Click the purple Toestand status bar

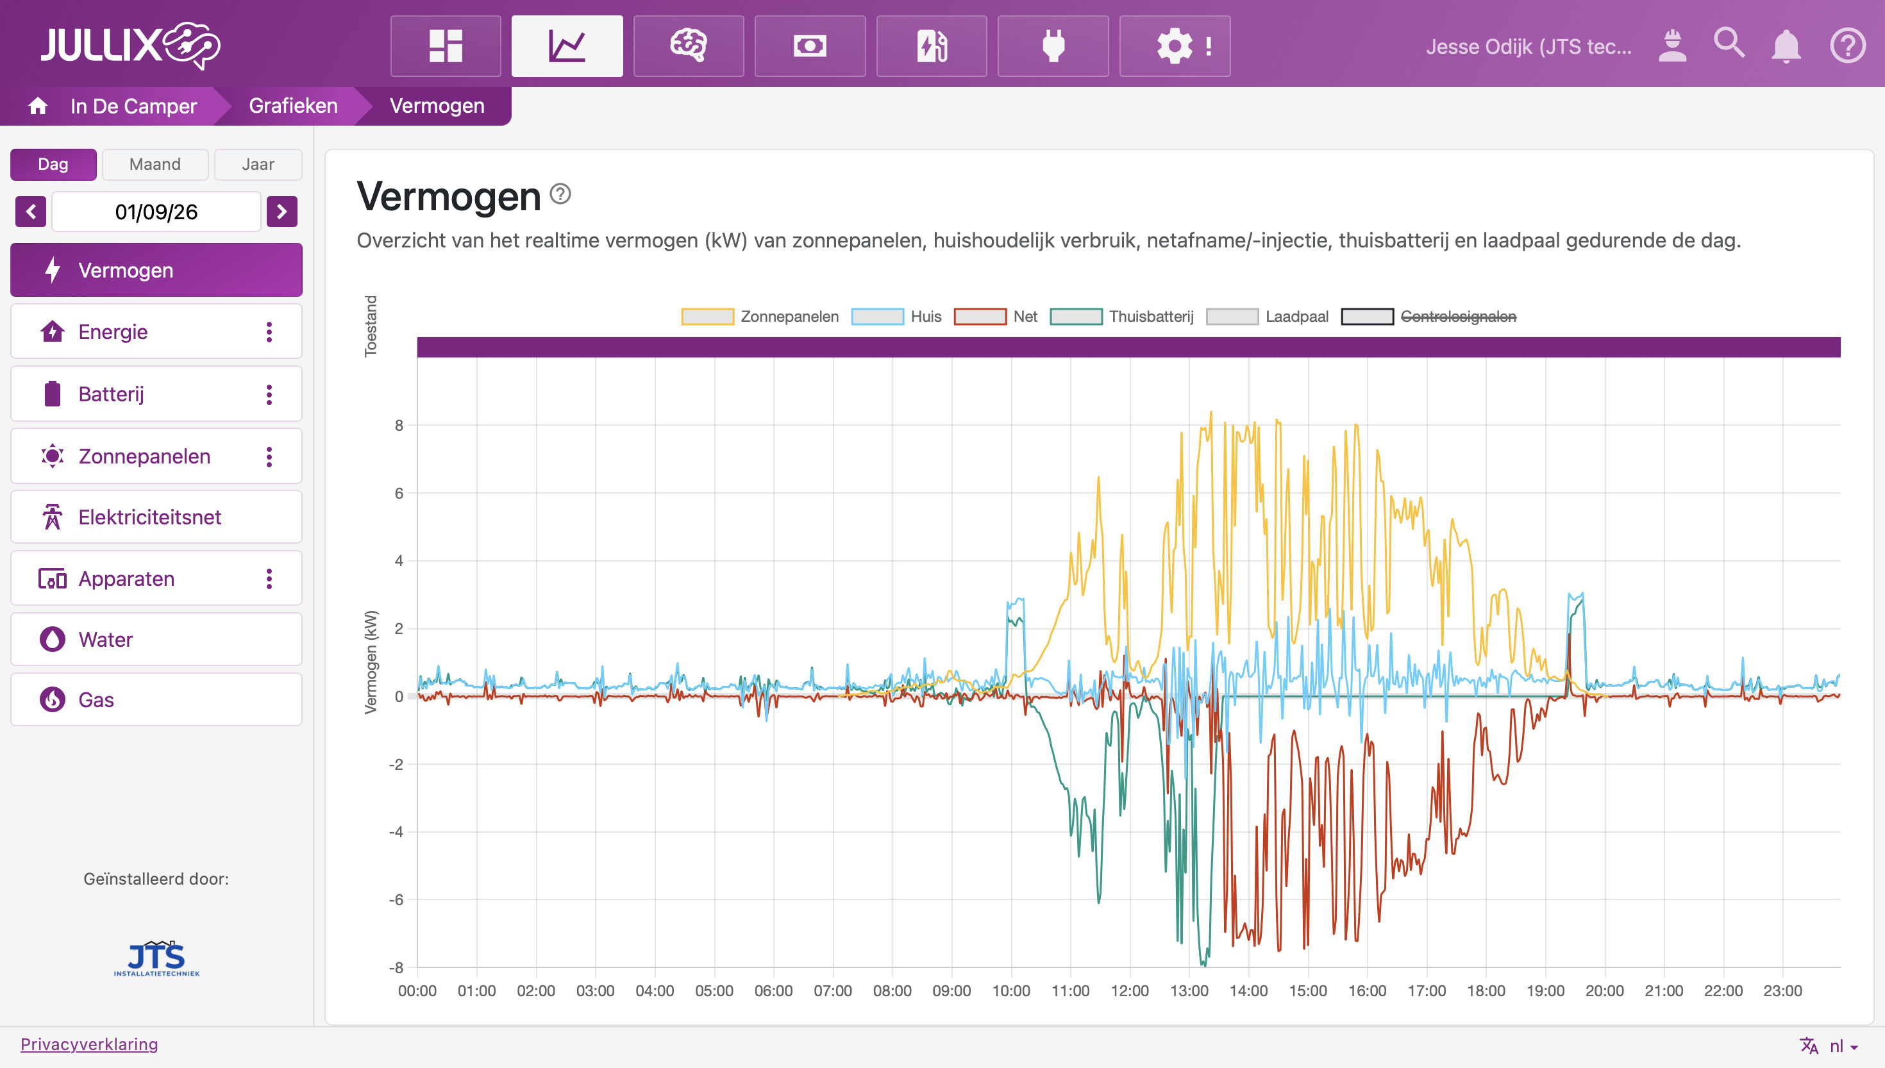[x=1128, y=347]
